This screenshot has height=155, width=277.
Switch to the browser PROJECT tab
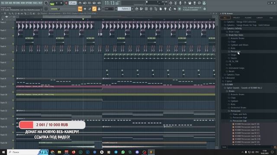(x=236, y=18)
